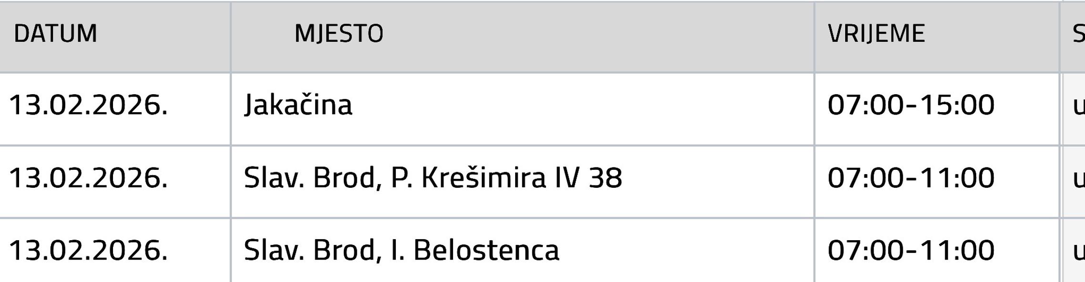Click the border between header and Jakačina row
The image size is (1085, 282).
coord(525,73)
